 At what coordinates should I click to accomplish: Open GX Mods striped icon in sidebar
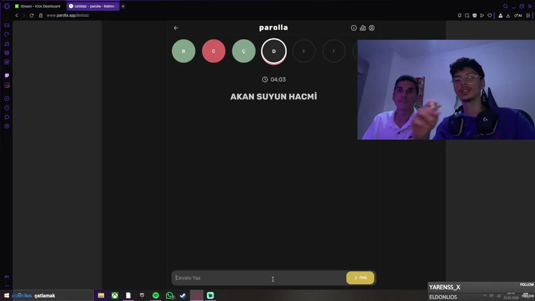tap(7, 53)
